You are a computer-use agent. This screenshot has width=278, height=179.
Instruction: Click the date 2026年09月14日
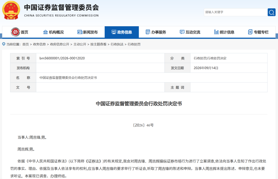pyautogui.click(x=206, y=68)
